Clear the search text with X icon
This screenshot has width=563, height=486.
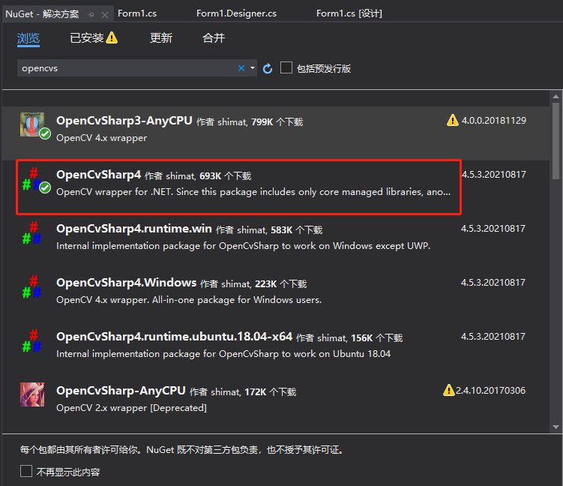241,68
